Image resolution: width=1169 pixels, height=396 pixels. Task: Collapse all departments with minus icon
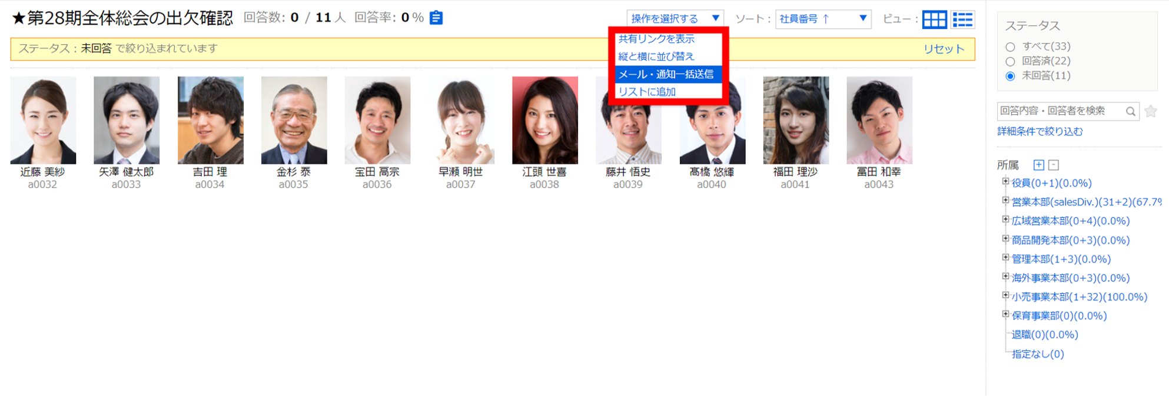pyautogui.click(x=1054, y=165)
